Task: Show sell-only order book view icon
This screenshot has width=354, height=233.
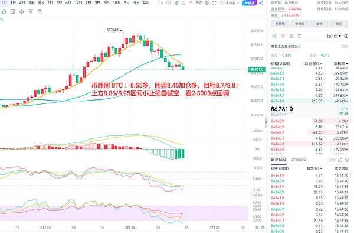Action: coord(283,36)
